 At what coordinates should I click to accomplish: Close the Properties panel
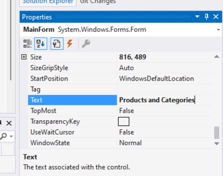click(x=216, y=17)
